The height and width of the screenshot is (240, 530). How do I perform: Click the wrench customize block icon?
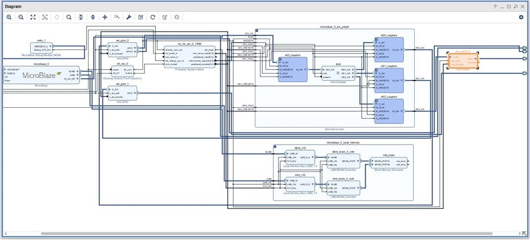(x=129, y=17)
